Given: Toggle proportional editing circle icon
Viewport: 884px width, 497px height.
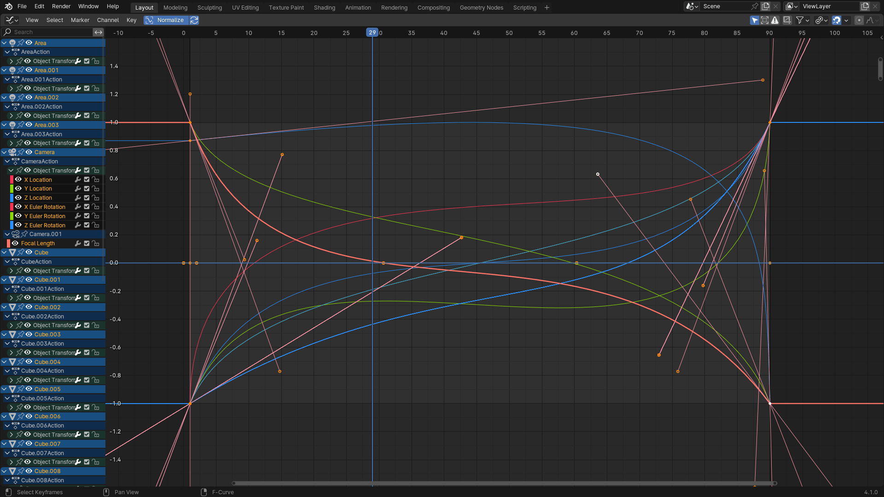Looking at the screenshot, I should (859, 20).
